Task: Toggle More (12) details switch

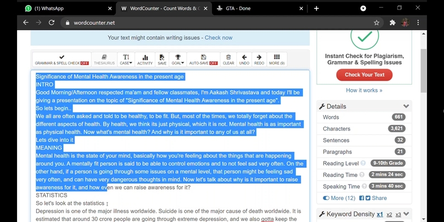Action: (x=326, y=198)
